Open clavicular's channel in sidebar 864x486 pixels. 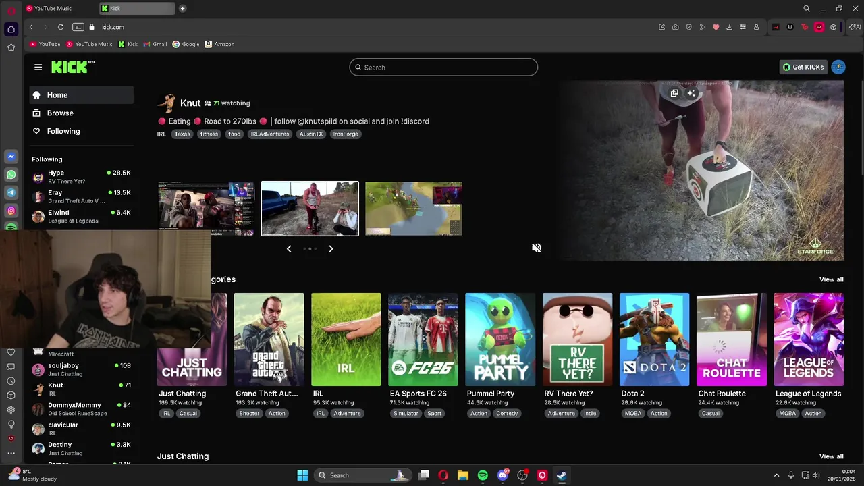(x=82, y=429)
